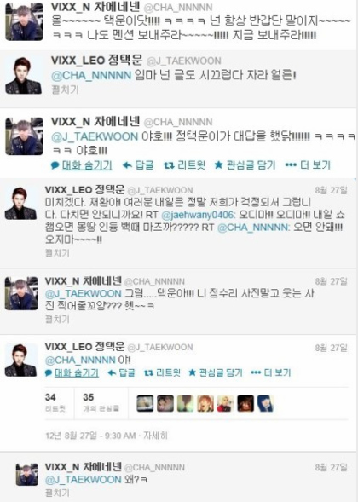Open 더 보기 menu under 야호 tweet
The image size is (358, 502).
pos(308,165)
